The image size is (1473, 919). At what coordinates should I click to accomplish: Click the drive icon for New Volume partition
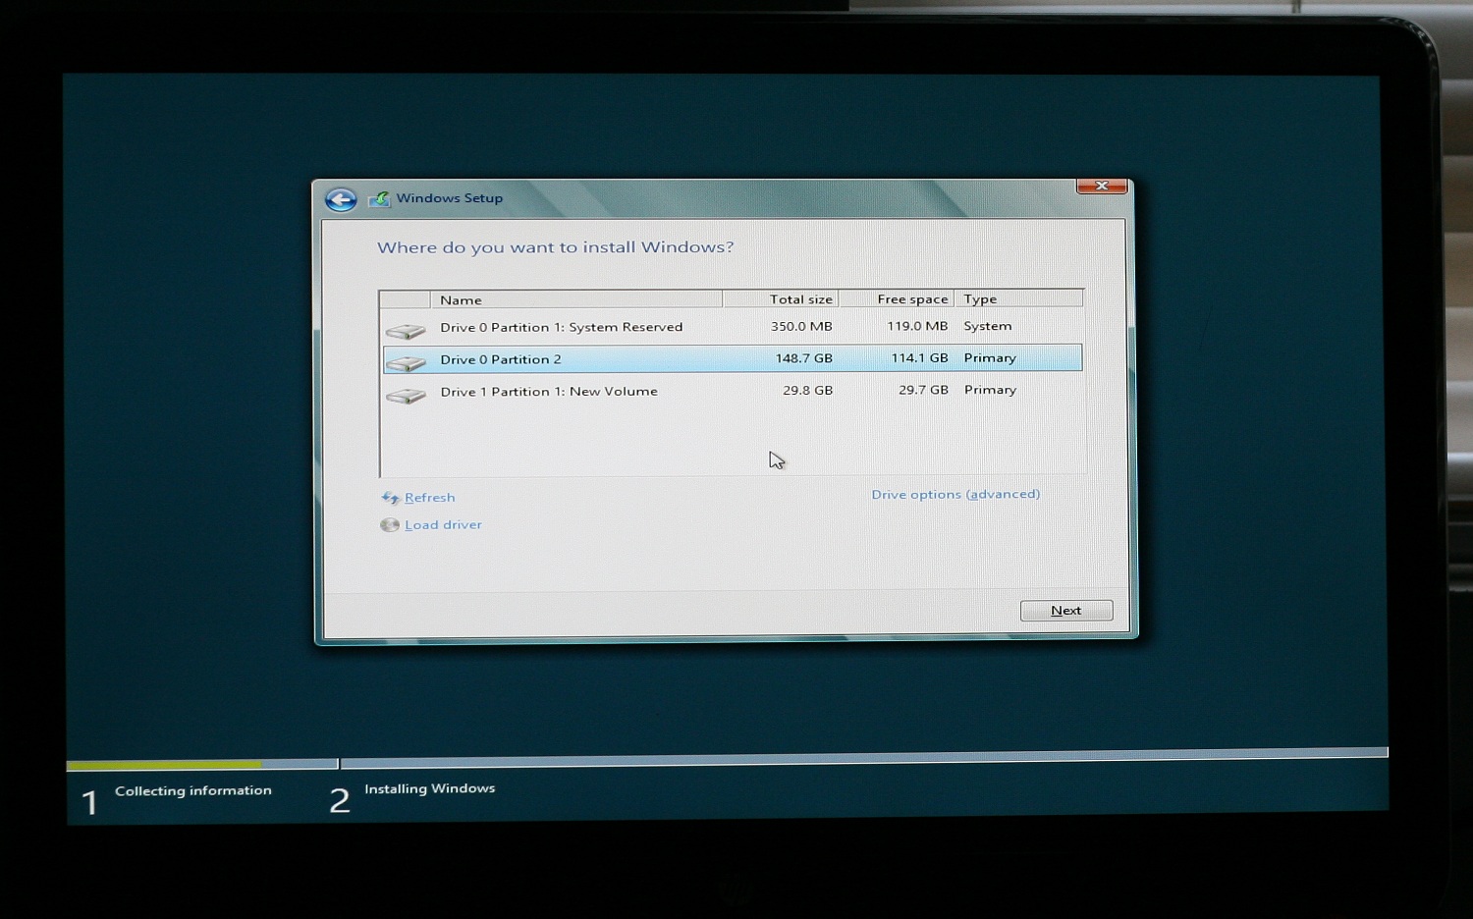(x=405, y=395)
